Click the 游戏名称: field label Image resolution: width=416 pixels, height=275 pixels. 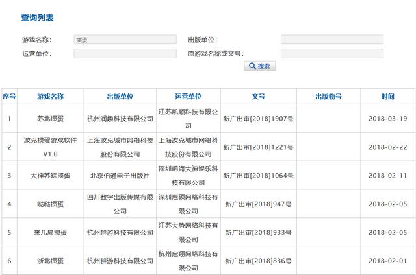[x=37, y=40]
